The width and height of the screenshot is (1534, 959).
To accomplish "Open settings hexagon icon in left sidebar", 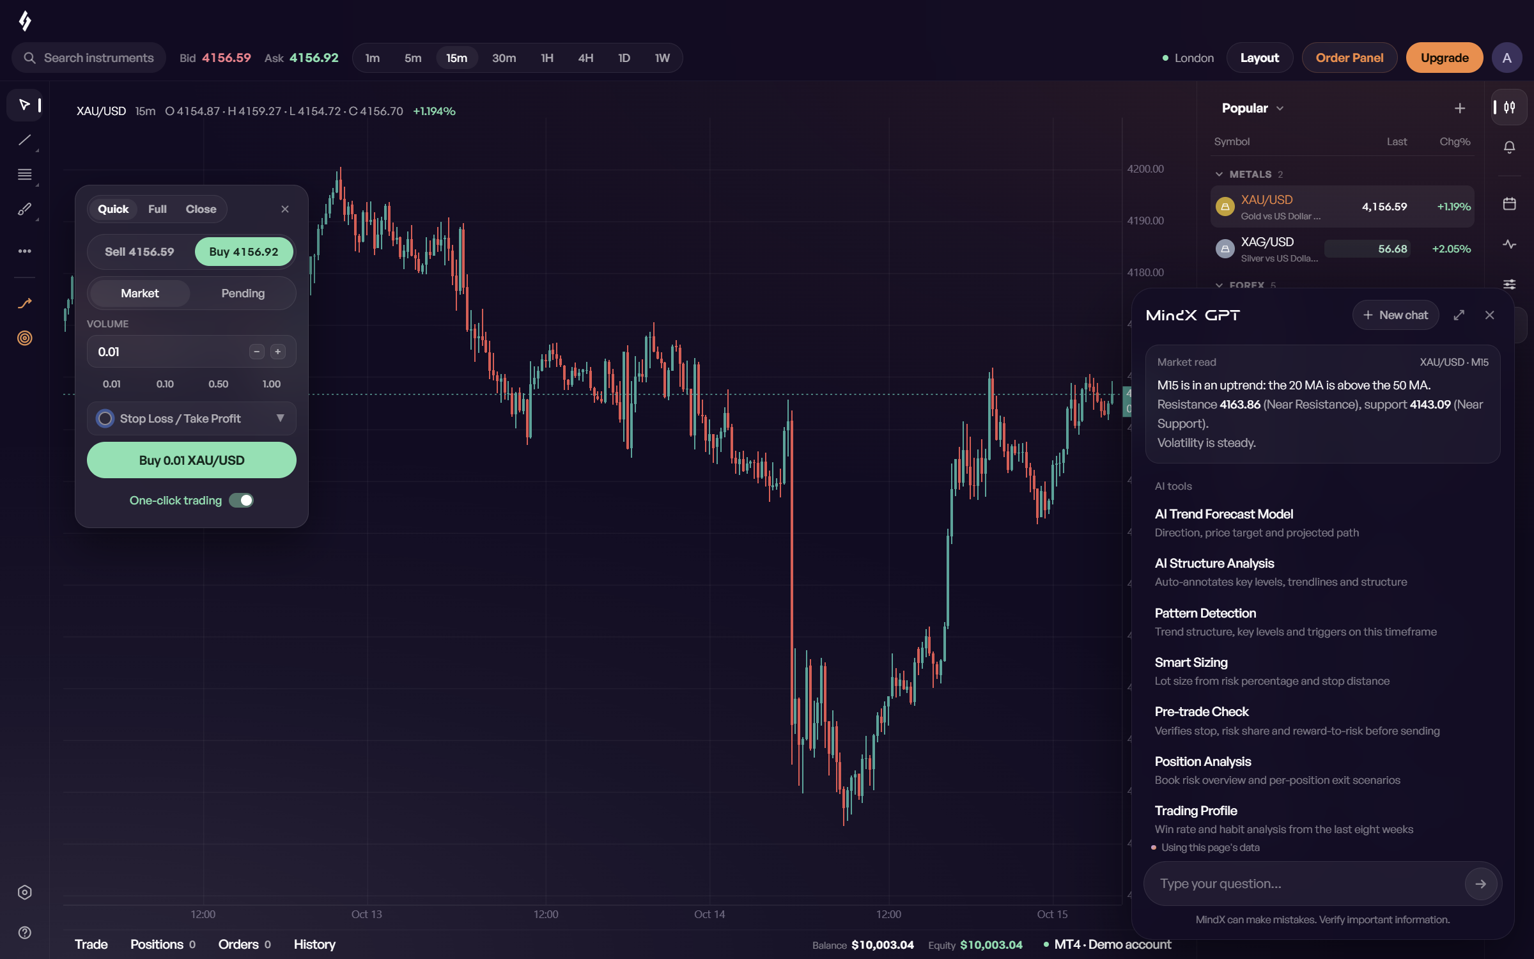I will (x=25, y=893).
